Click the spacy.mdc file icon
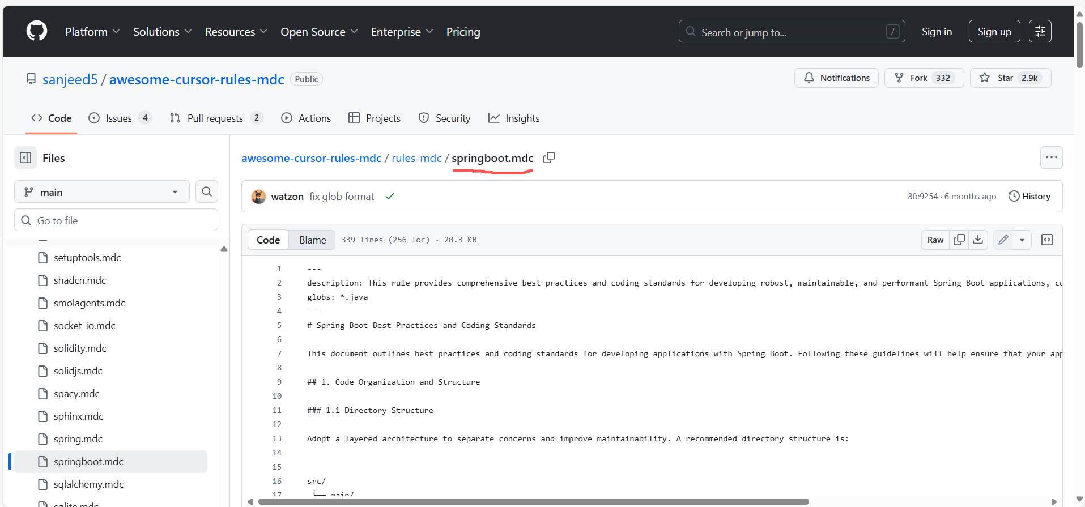 (42, 394)
